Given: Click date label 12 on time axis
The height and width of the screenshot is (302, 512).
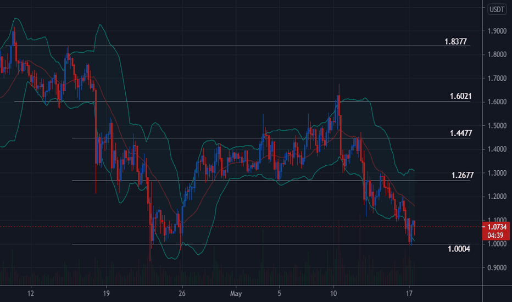Looking at the screenshot, I should click(30, 294).
